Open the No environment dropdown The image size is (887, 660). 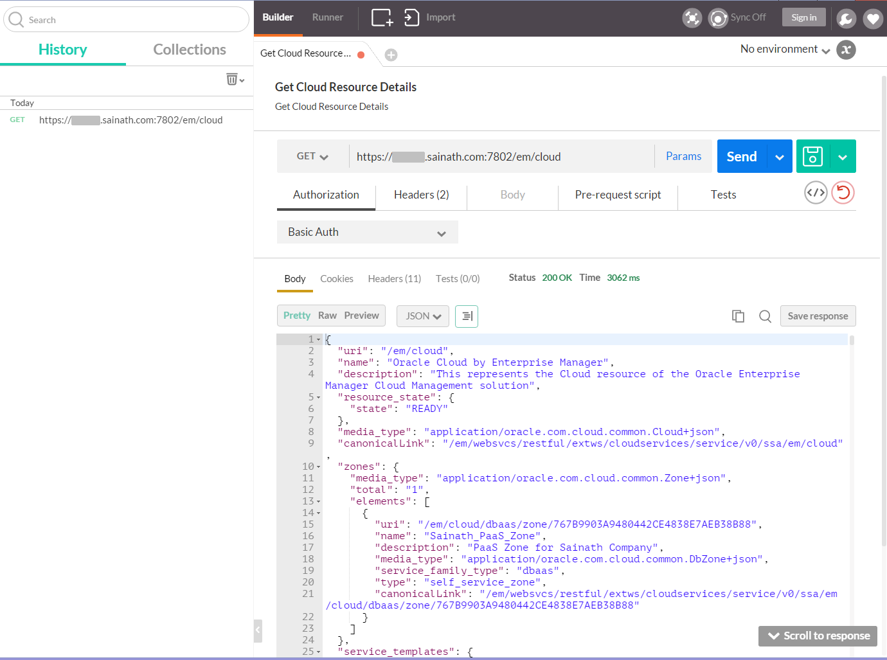tap(785, 49)
